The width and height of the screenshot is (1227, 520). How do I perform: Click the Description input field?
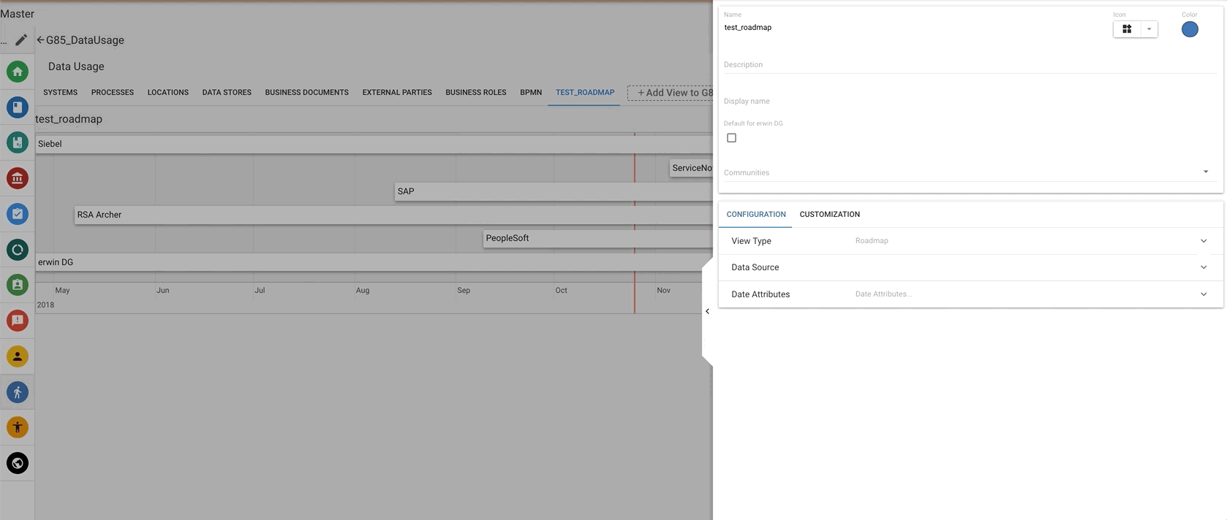970,64
